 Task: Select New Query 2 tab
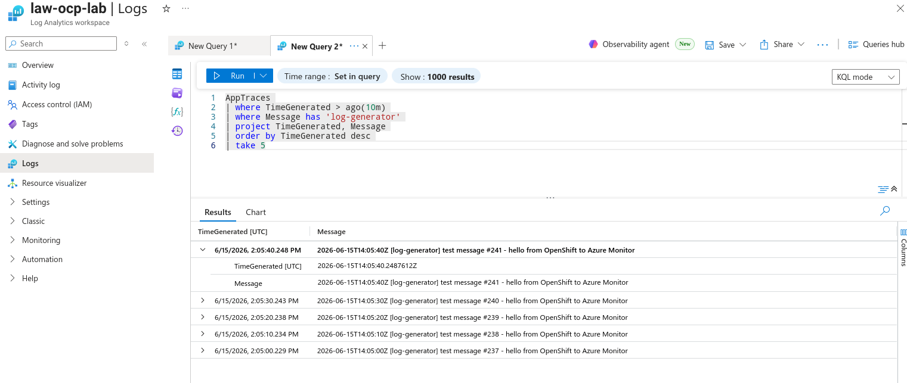tap(316, 46)
